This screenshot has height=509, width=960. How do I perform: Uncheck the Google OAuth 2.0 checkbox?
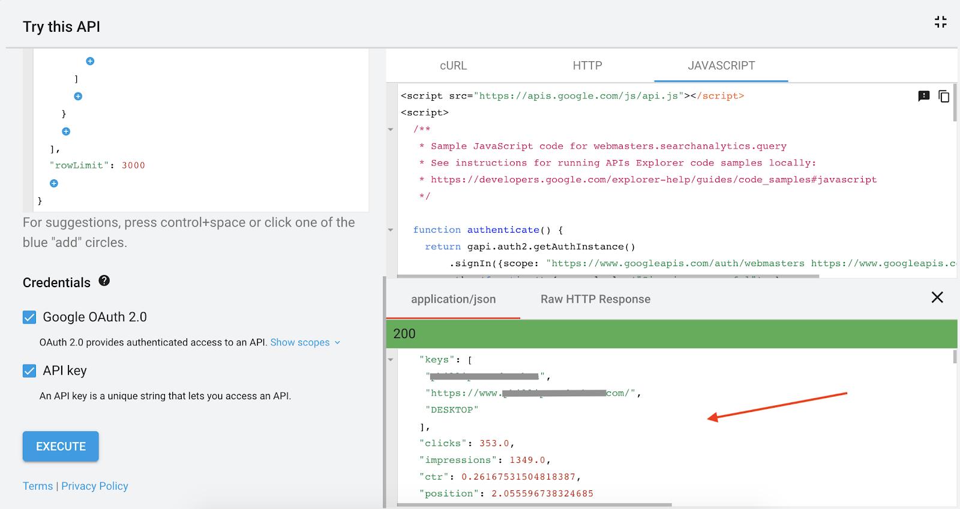(29, 317)
